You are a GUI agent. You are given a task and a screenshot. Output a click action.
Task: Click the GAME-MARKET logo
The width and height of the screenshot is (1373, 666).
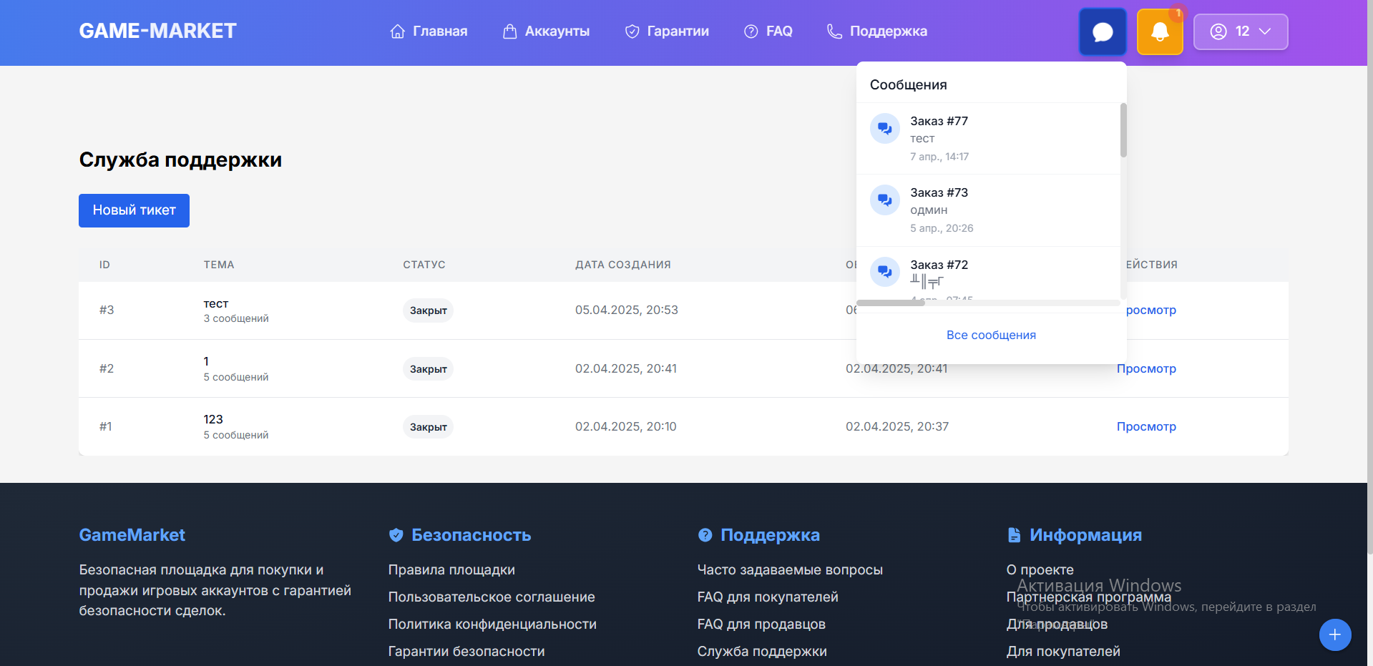(x=157, y=31)
